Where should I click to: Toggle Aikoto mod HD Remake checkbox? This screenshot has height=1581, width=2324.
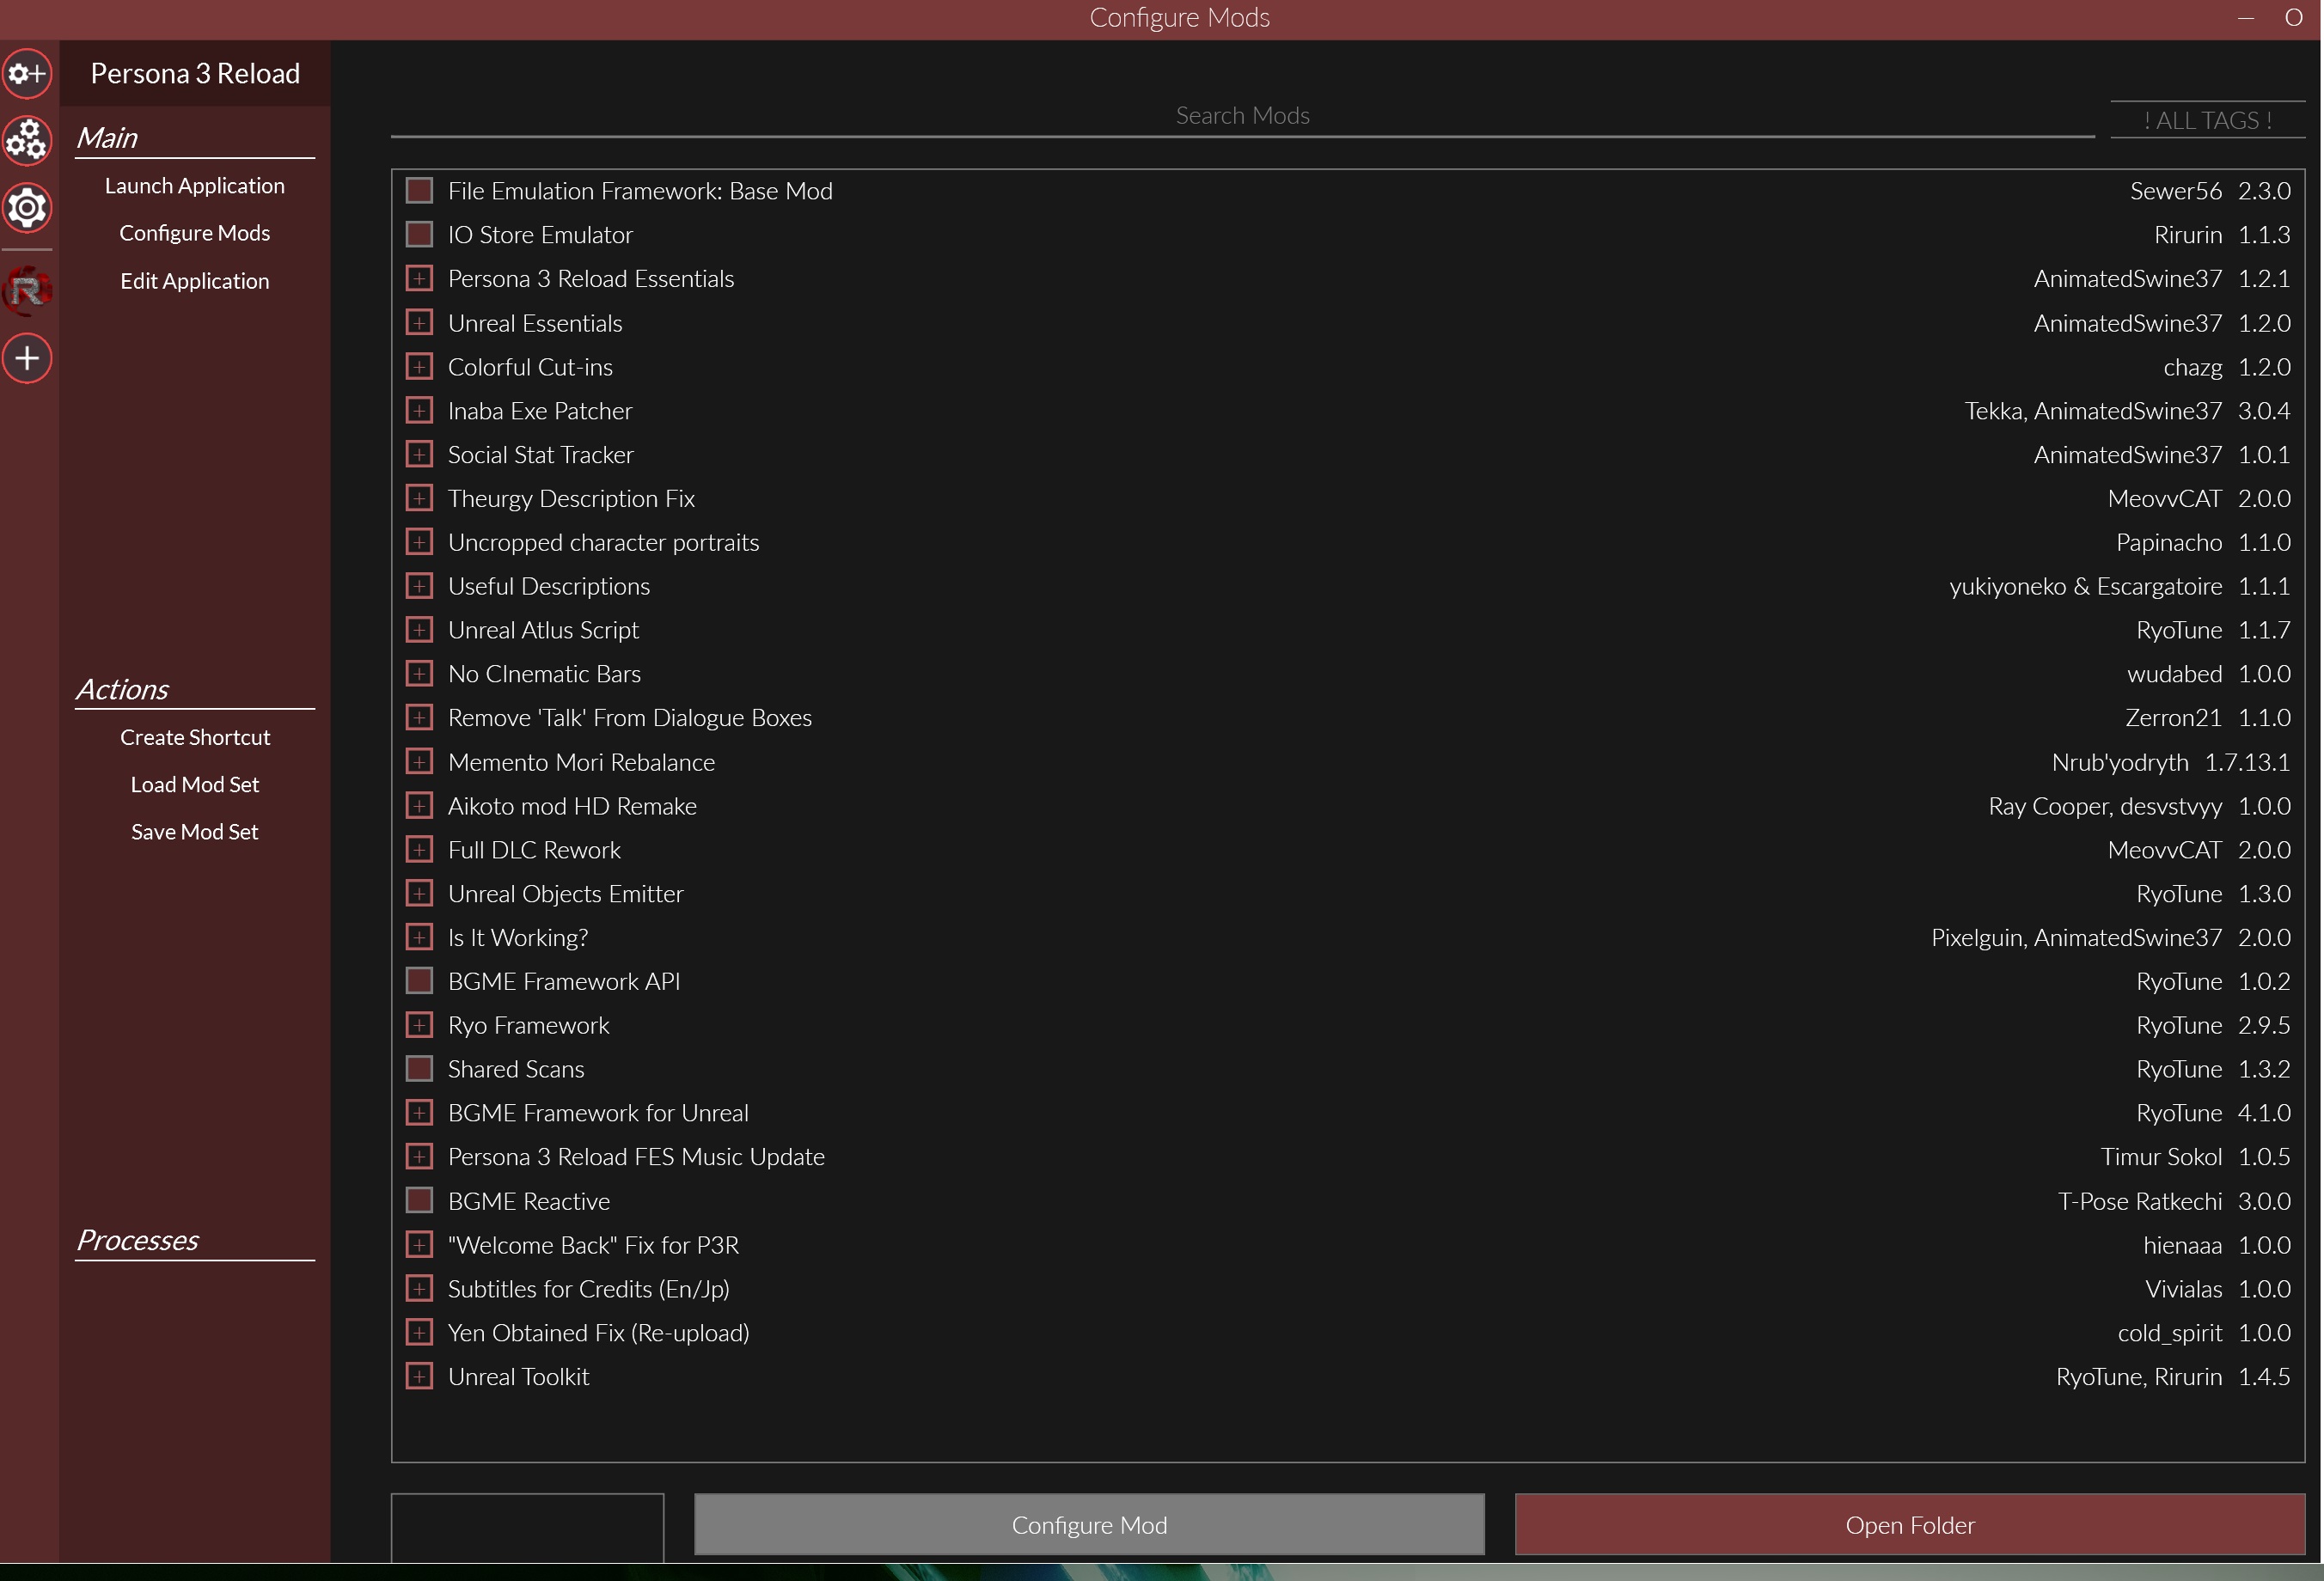click(419, 805)
